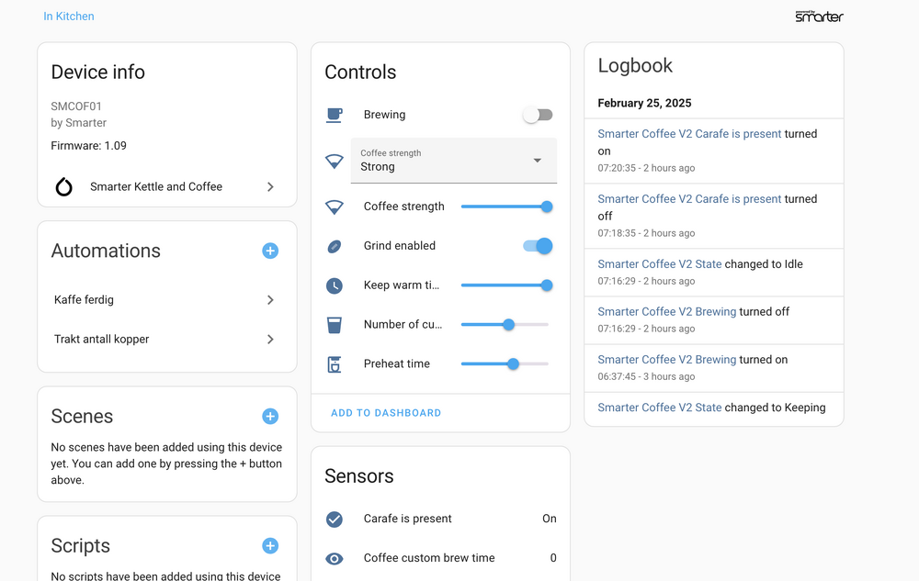
Task: Click the Carafe is present check icon
Action: pos(335,520)
